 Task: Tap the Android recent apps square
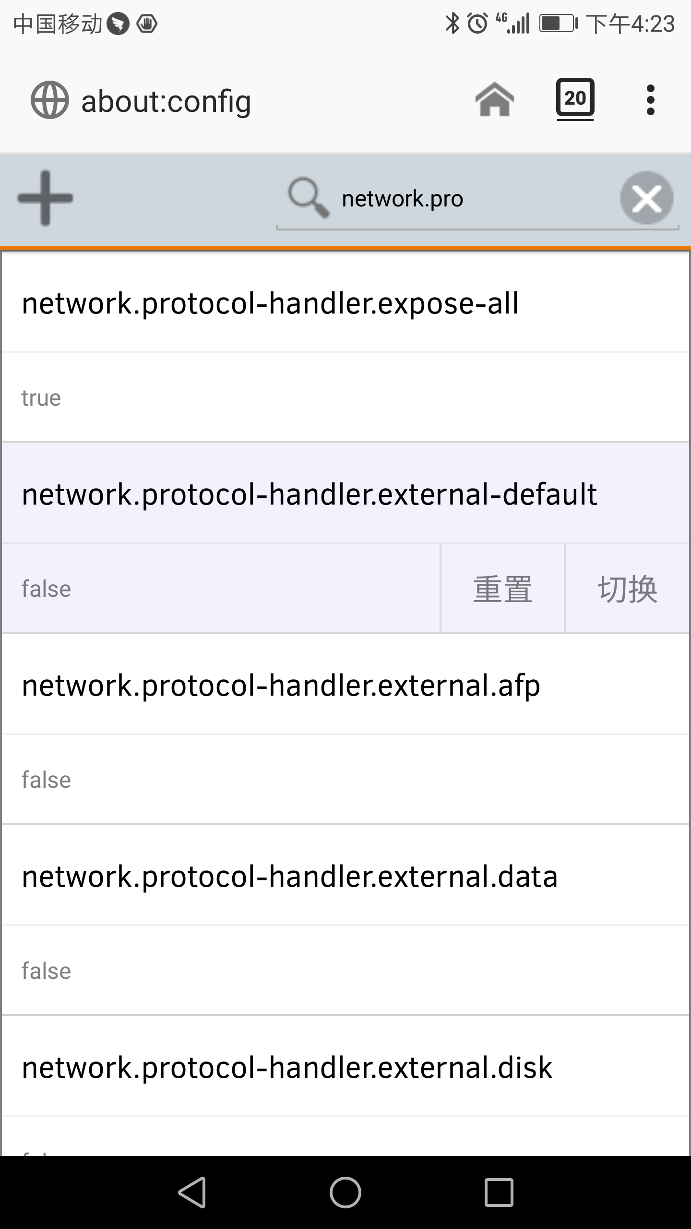tap(499, 1192)
